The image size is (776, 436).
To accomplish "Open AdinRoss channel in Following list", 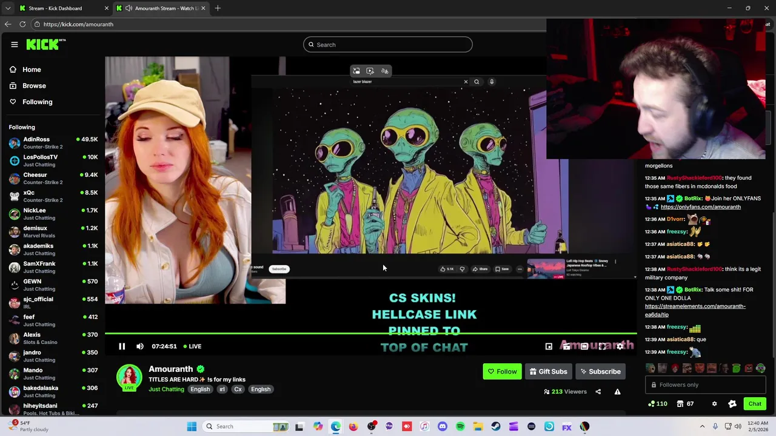I will click(x=53, y=143).
